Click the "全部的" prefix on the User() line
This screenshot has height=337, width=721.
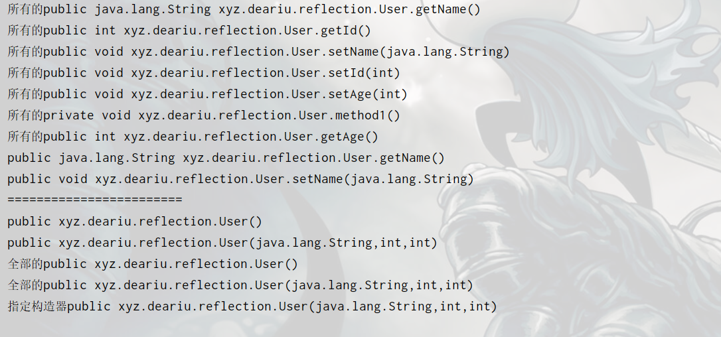25,264
